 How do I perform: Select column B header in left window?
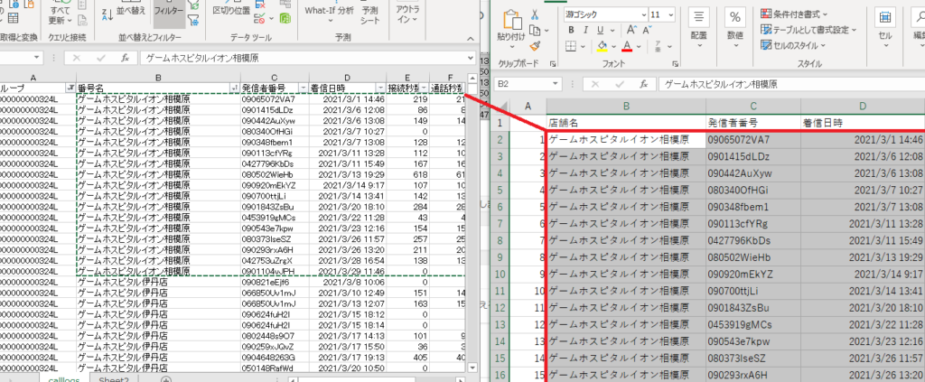pos(158,78)
